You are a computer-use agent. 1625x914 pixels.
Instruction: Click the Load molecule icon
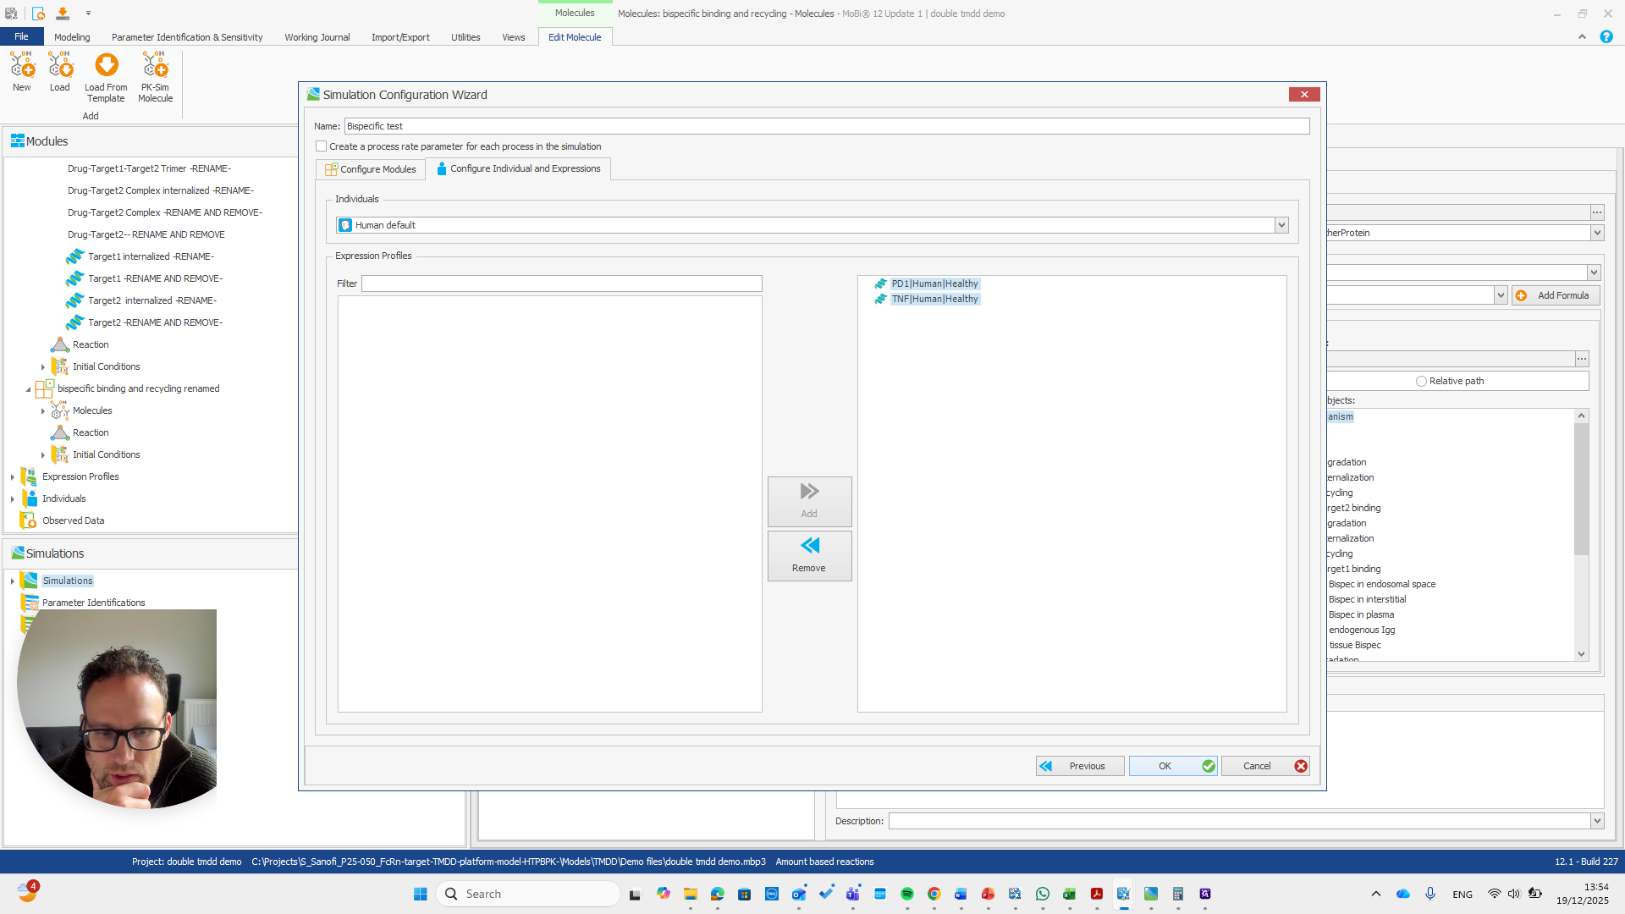(x=60, y=66)
